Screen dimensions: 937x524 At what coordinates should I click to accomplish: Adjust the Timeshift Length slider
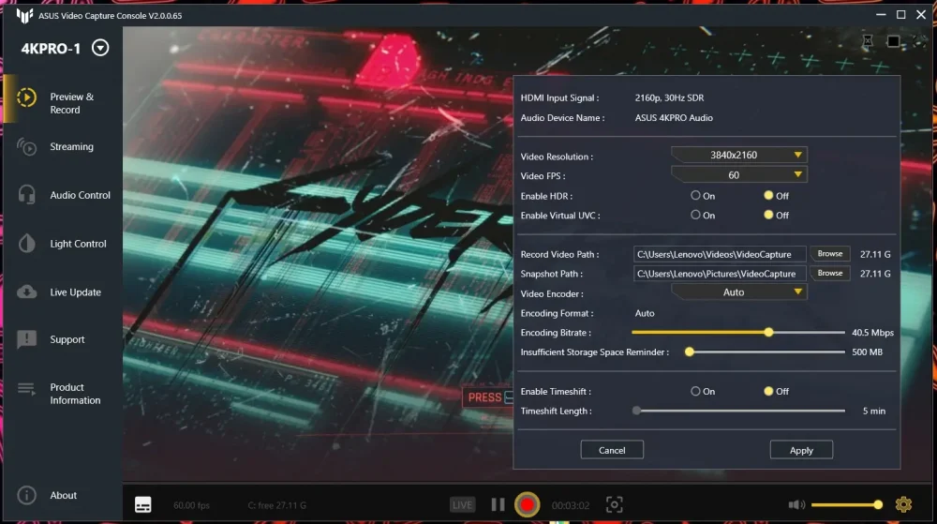637,411
